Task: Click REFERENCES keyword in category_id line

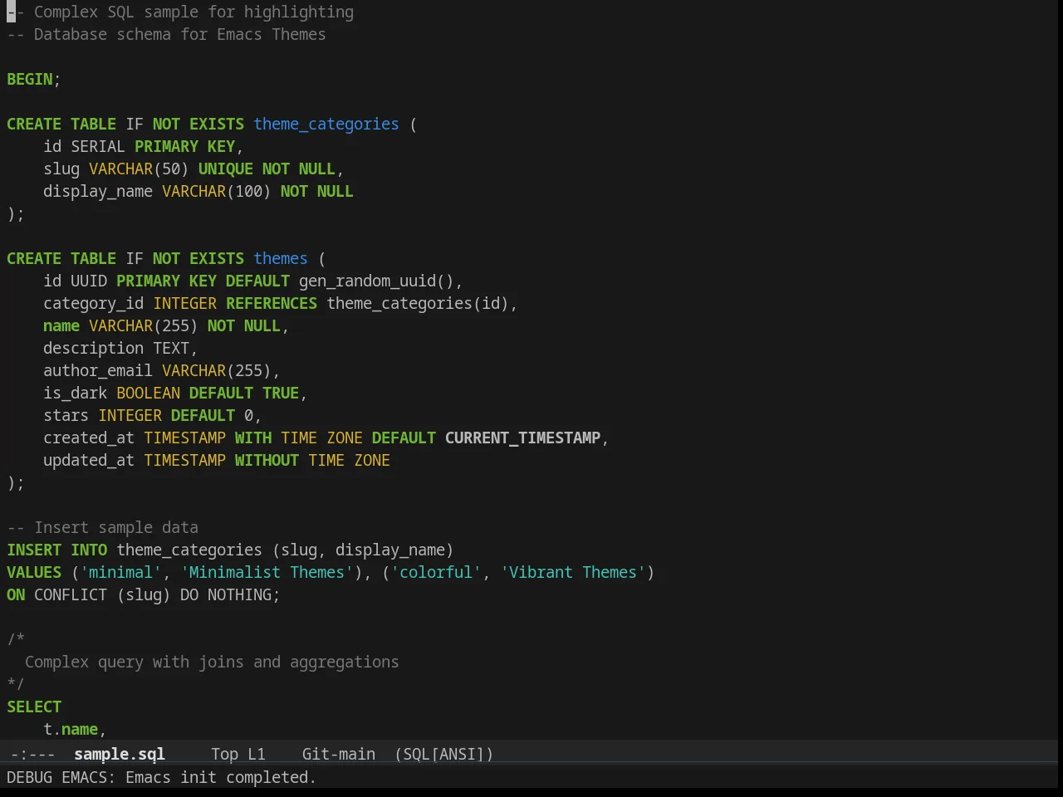Action: 272,303
